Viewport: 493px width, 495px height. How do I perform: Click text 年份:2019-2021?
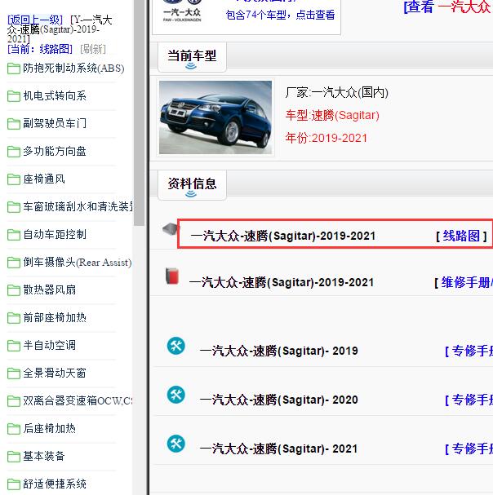pyautogui.click(x=326, y=139)
